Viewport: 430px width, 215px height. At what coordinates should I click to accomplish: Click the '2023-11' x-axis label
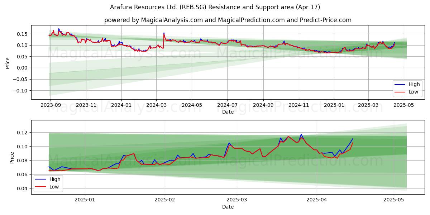pos(86,105)
